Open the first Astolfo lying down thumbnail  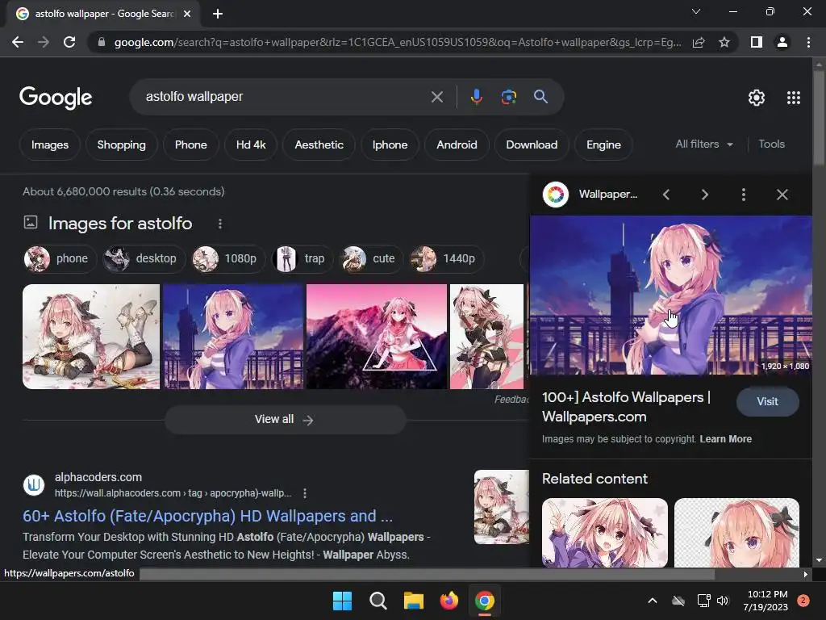tap(91, 337)
